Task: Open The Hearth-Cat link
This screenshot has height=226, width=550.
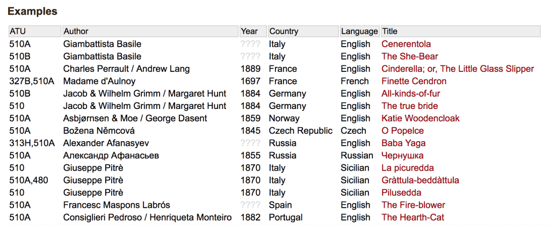Action: coord(412,217)
